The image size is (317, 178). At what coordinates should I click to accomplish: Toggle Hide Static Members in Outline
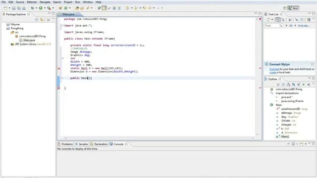point(299,85)
